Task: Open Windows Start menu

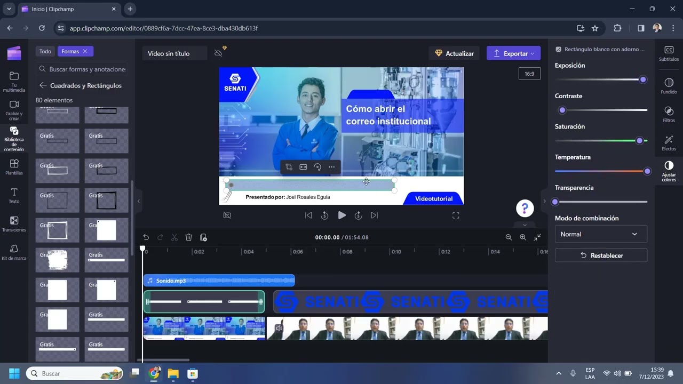Action: click(x=14, y=373)
